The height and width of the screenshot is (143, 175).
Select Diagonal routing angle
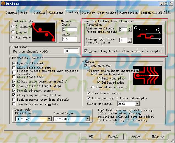[x=13, y=32]
